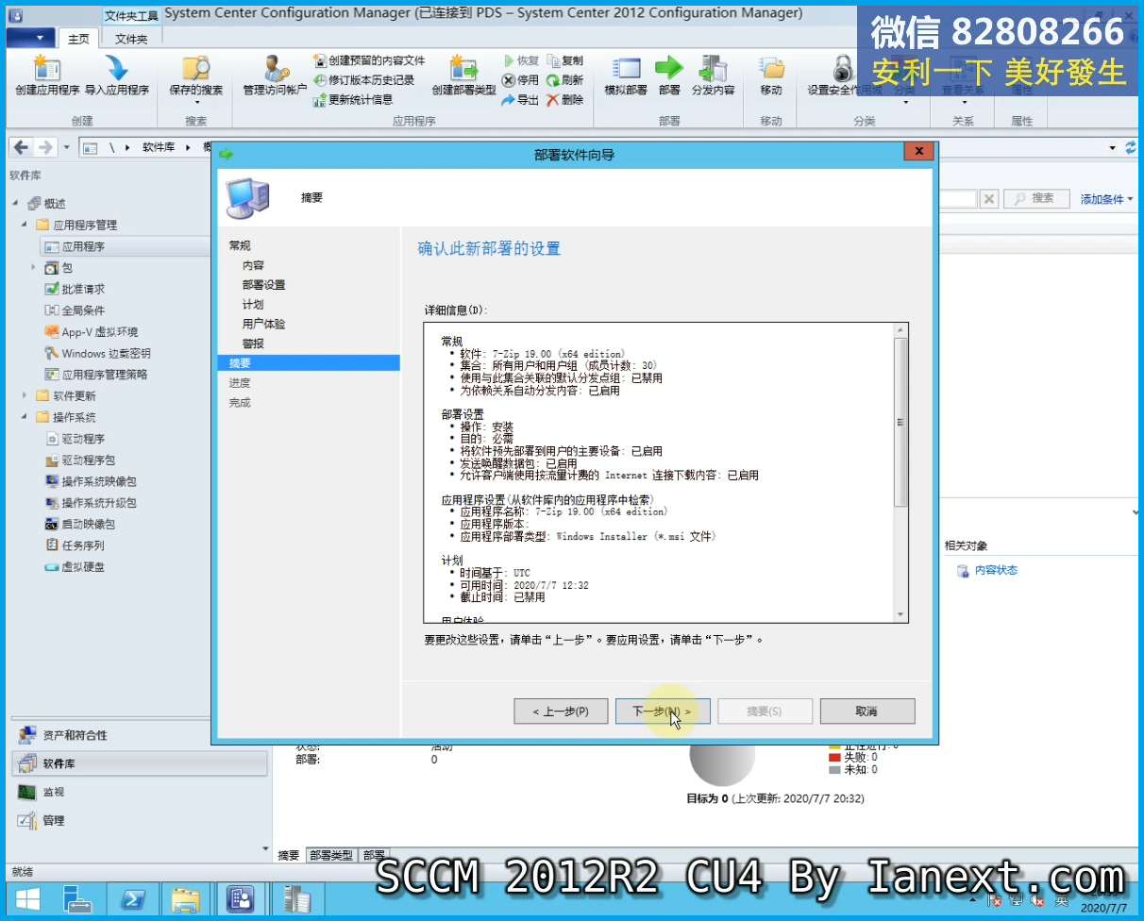
Task: Click the 删除 ribbon command
Action: click(564, 100)
